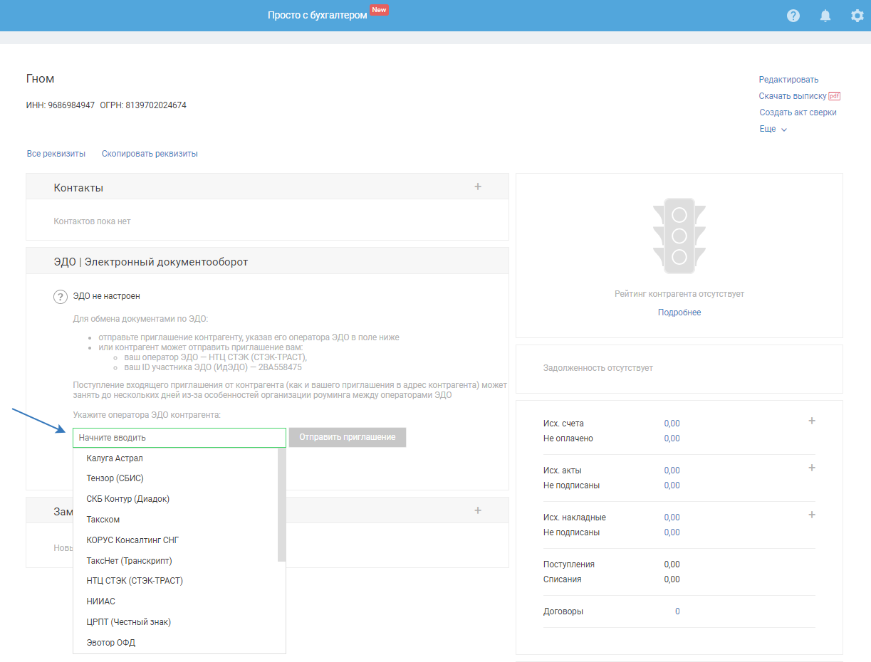Click Скопировать реквизиты link
This screenshot has width=871, height=662.
click(150, 154)
